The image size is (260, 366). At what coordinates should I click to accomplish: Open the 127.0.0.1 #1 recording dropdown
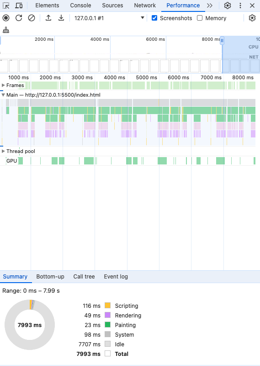point(109,18)
